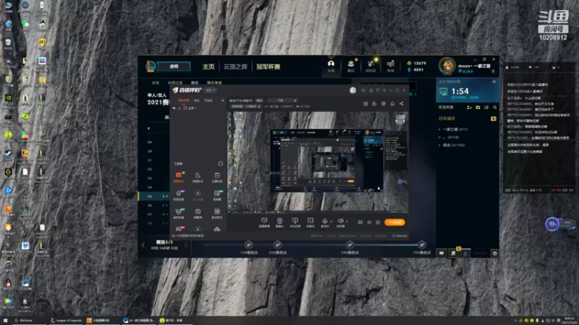The height and width of the screenshot is (325, 579).
Task: Toggle the voice microphone at League bottom bar
Action: tap(465, 253)
